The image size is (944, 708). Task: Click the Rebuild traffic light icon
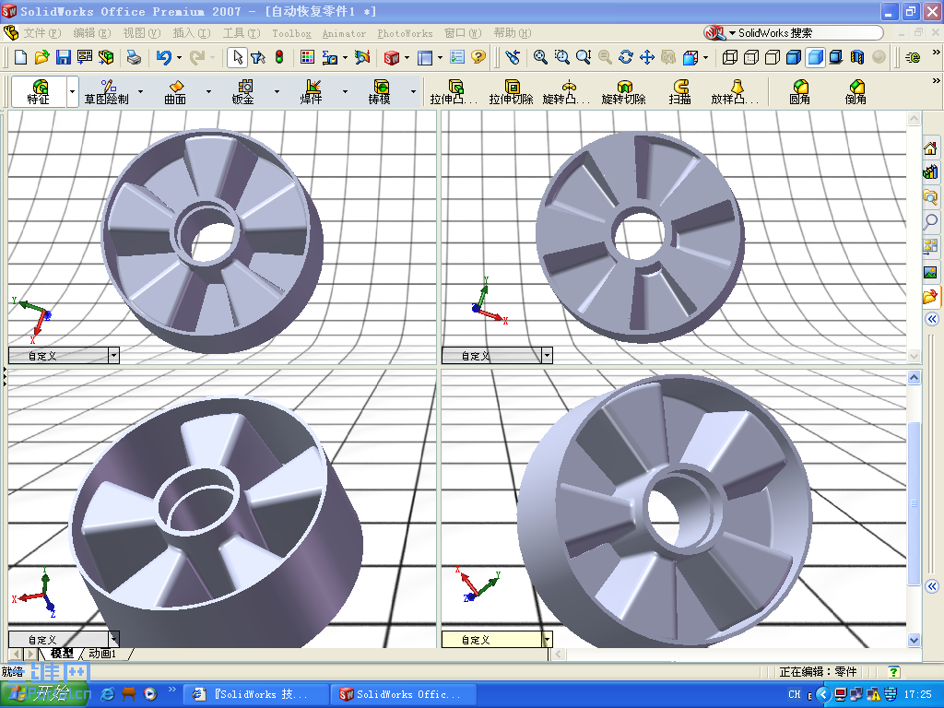(x=279, y=57)
